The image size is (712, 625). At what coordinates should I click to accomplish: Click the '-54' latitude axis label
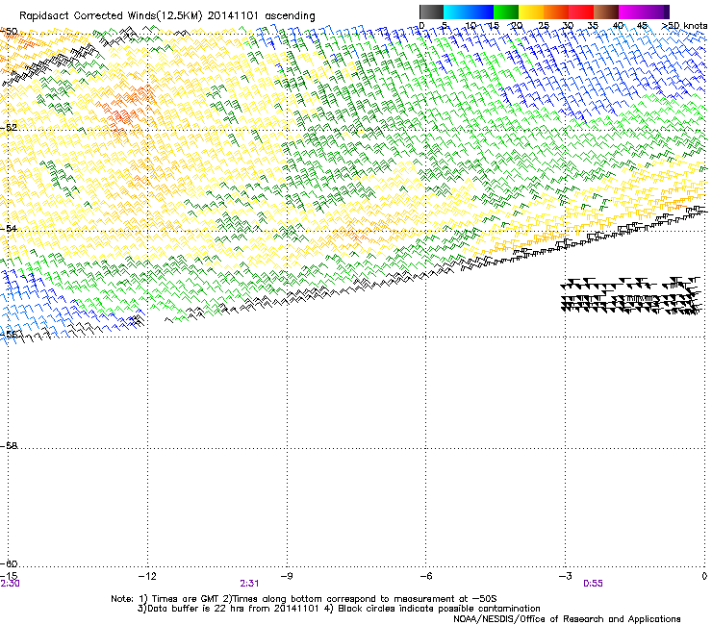pyautogui.click(x=9, y=228)
